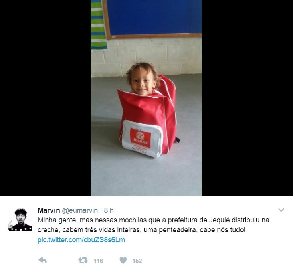Click the JEQUIÉ logo on backpack pocket
This screenshot has width=293, height=273.
pyautogui.click(x=141, y=138)
